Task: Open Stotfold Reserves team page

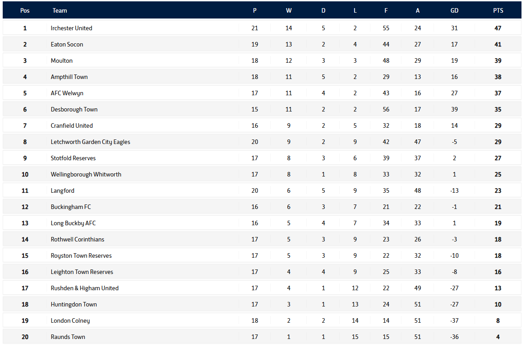Action: 73,158
